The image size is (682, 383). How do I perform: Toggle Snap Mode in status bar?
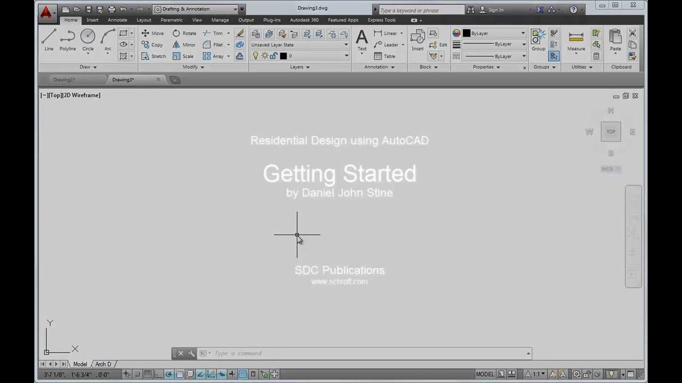point(137,374)
